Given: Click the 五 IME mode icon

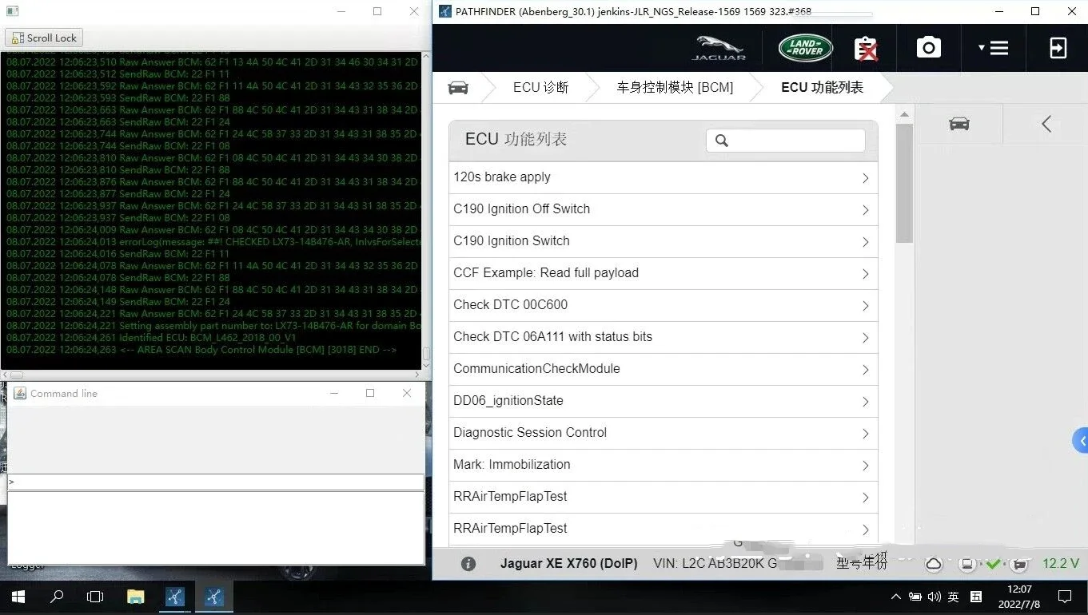Looking at the screenshot, I should pos(976,597).
